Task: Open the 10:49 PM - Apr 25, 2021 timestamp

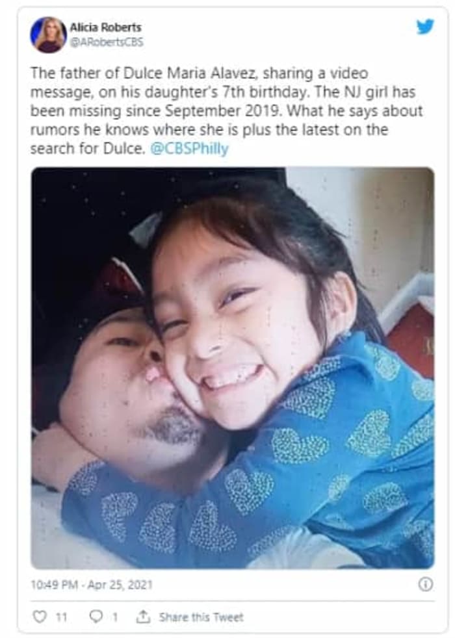Action: point(92,585)
